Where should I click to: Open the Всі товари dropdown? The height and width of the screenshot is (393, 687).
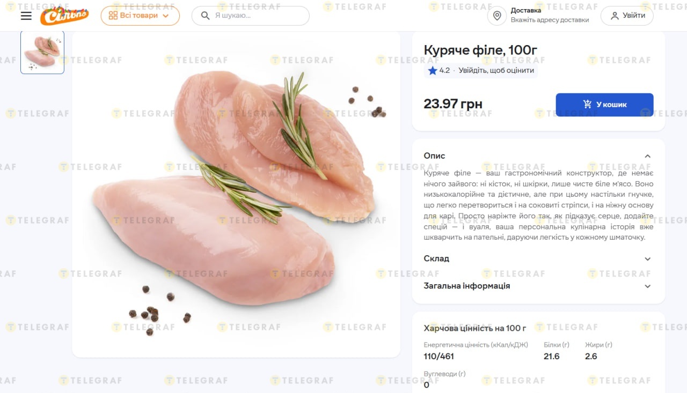coord(165,16)
